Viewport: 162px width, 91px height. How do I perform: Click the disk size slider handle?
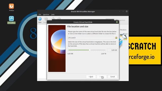[90, 50]
